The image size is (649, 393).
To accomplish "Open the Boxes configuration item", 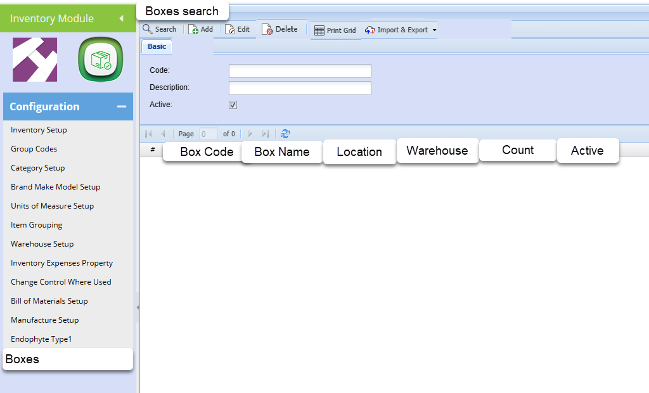I will 23,359.
